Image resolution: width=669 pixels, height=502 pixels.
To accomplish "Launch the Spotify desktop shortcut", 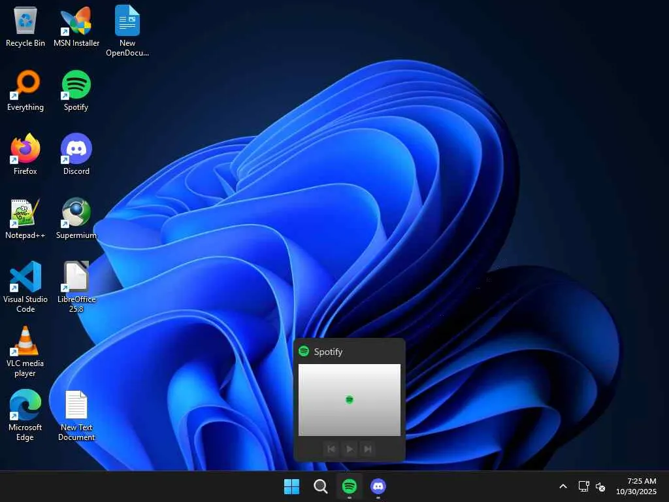I will [x=76, y=90].
